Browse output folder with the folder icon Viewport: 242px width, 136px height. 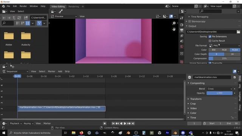coord(239,32)
